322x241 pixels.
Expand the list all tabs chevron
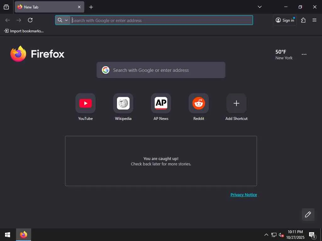tap(259, 7)
